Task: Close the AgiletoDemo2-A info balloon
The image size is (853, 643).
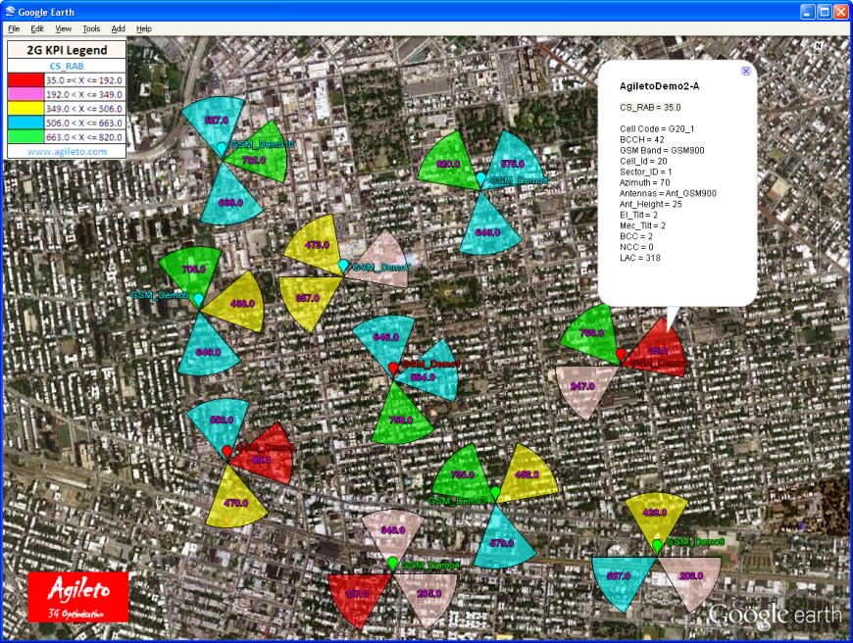Action: pyautogui.click(x=745, y=71)
